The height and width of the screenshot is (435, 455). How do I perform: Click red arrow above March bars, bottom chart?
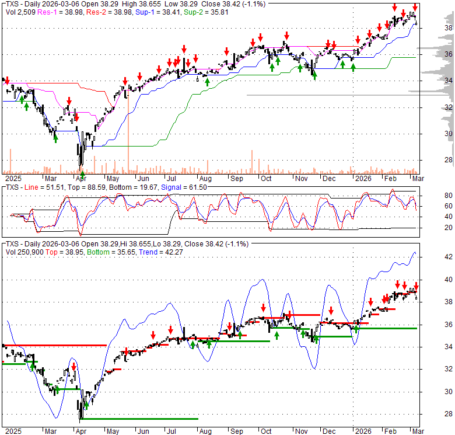pos(74,366)
